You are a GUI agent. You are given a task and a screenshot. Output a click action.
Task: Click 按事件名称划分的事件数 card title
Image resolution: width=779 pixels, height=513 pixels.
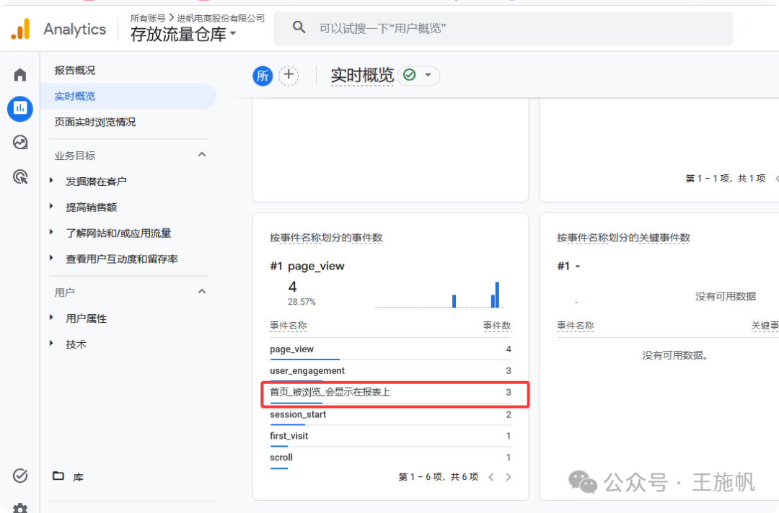326,238
